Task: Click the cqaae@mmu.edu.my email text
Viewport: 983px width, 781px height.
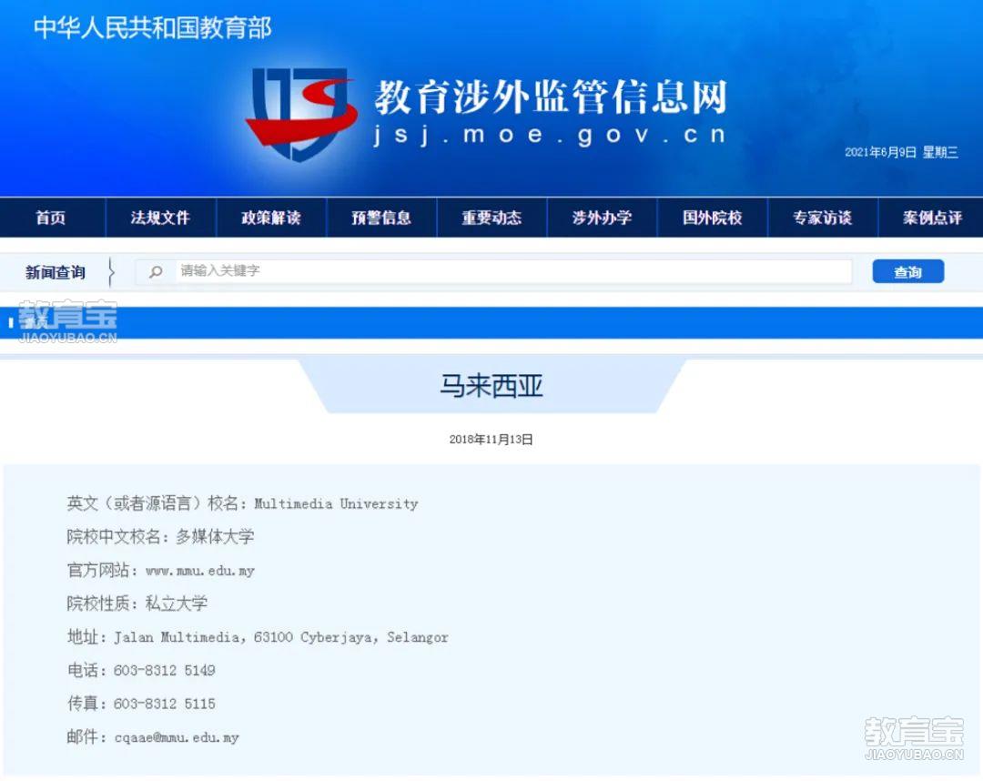Action: [x=177, y=737]
